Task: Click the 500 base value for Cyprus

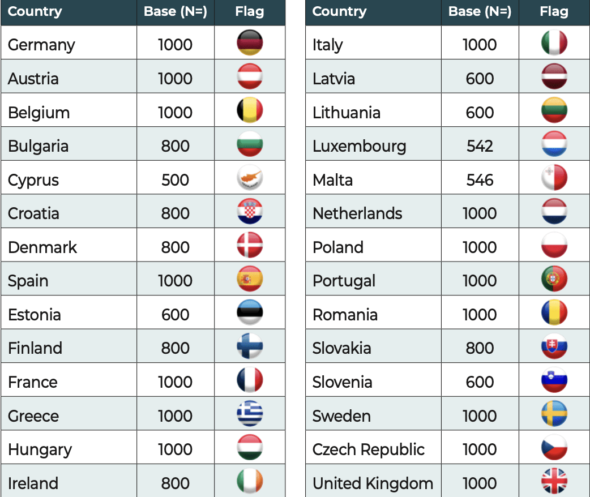Action: tap(175, 180)
